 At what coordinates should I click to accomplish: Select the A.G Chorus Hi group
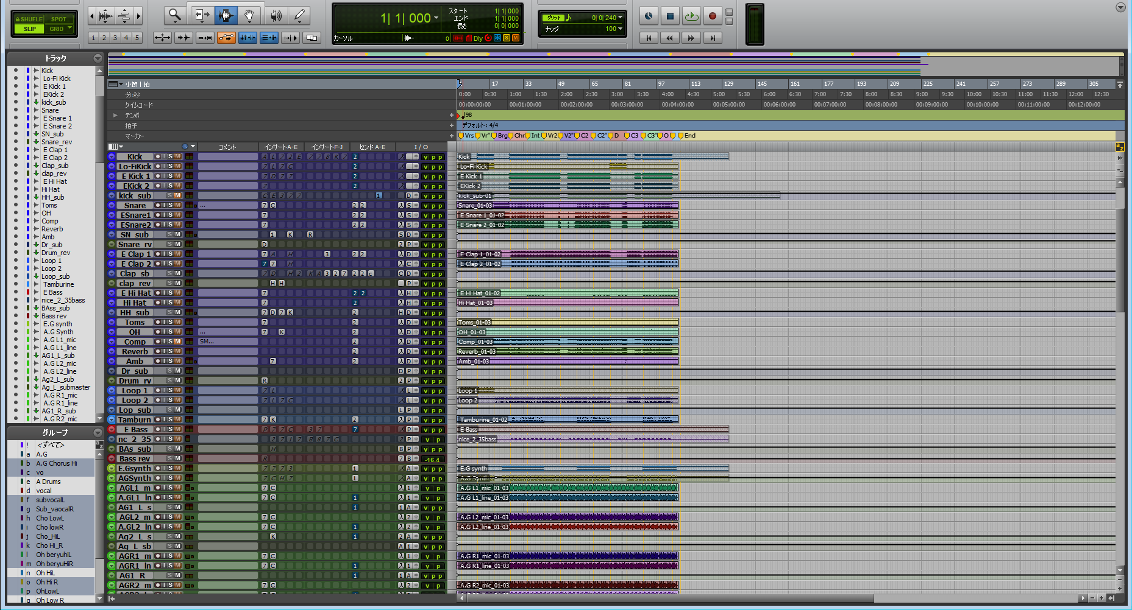(56, 463)
